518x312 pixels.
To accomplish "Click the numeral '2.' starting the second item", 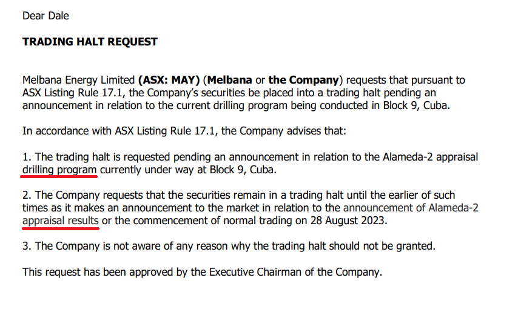I will point(27,195).
